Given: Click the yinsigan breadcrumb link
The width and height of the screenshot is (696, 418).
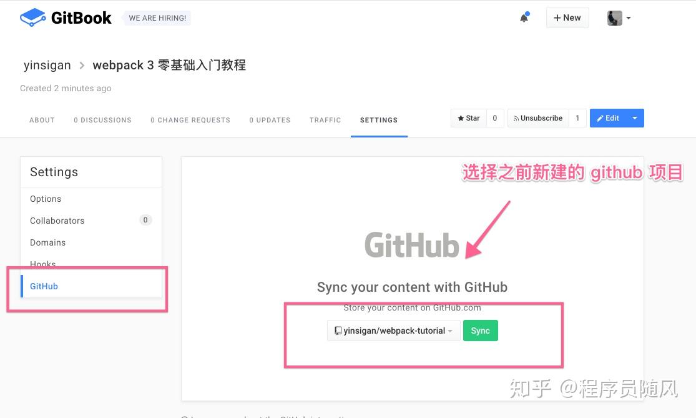Looking at the screenshot, I should [x=47, y=65].
